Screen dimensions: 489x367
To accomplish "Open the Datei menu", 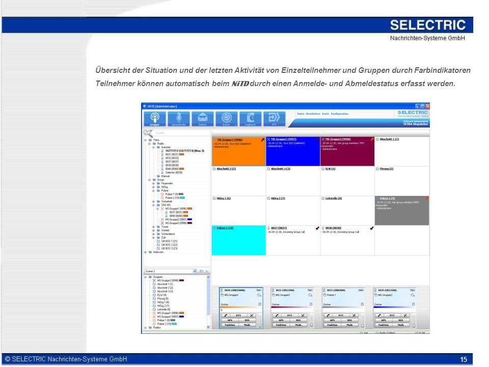I will point(301,114).
